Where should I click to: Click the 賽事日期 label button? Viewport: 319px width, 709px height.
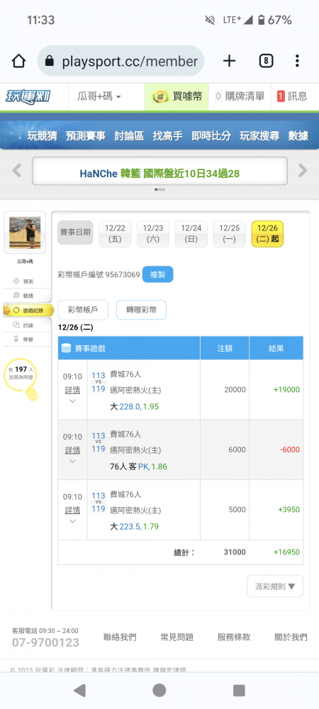point(75,233)
